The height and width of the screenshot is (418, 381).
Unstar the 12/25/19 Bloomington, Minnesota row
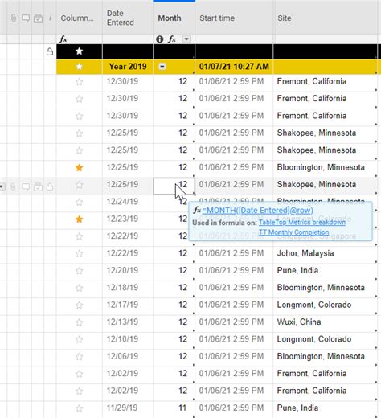point(79,167)
